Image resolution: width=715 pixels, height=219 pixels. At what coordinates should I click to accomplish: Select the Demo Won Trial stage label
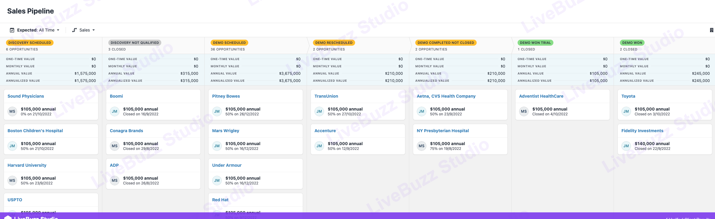coord(535,43)
